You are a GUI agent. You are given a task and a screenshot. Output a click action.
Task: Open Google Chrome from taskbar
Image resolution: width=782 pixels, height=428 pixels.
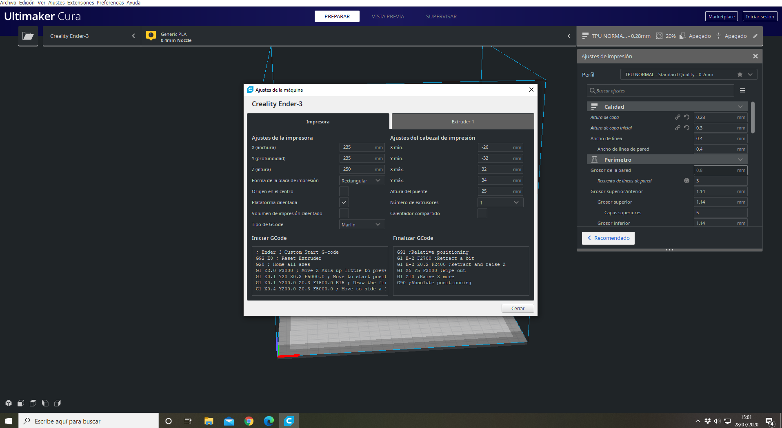coord(249,421)
